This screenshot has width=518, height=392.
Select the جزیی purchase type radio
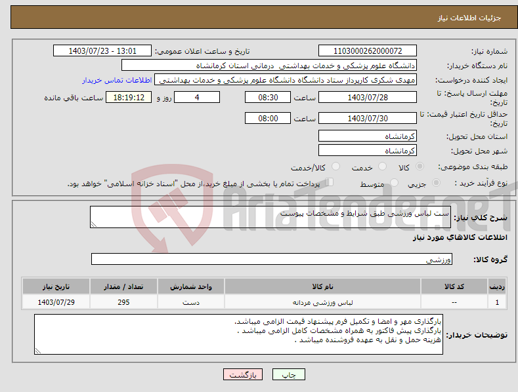coord(436,182)
